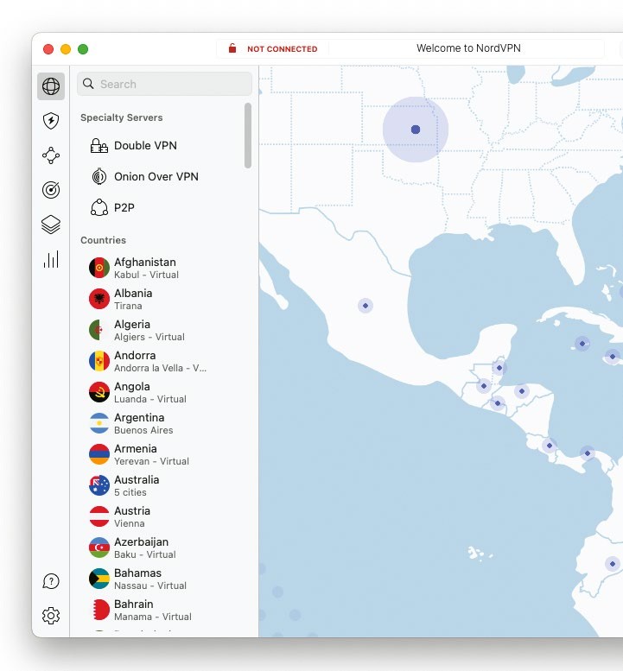The image size is (623, 671).
Task: Click the Azerbaijan flag icon
Action: tap(99, 548)
